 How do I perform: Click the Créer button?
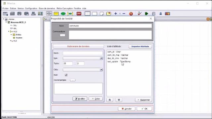pos(96,99)
